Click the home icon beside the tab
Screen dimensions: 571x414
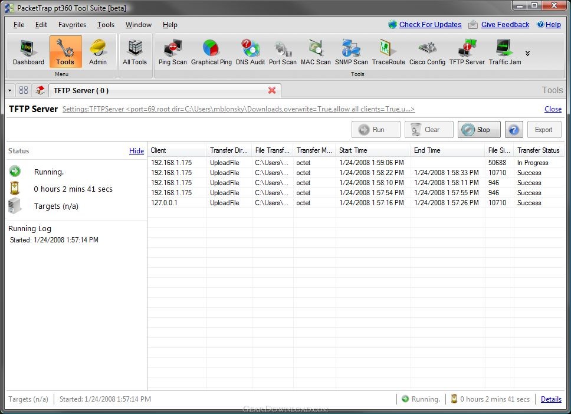point(40,90)
